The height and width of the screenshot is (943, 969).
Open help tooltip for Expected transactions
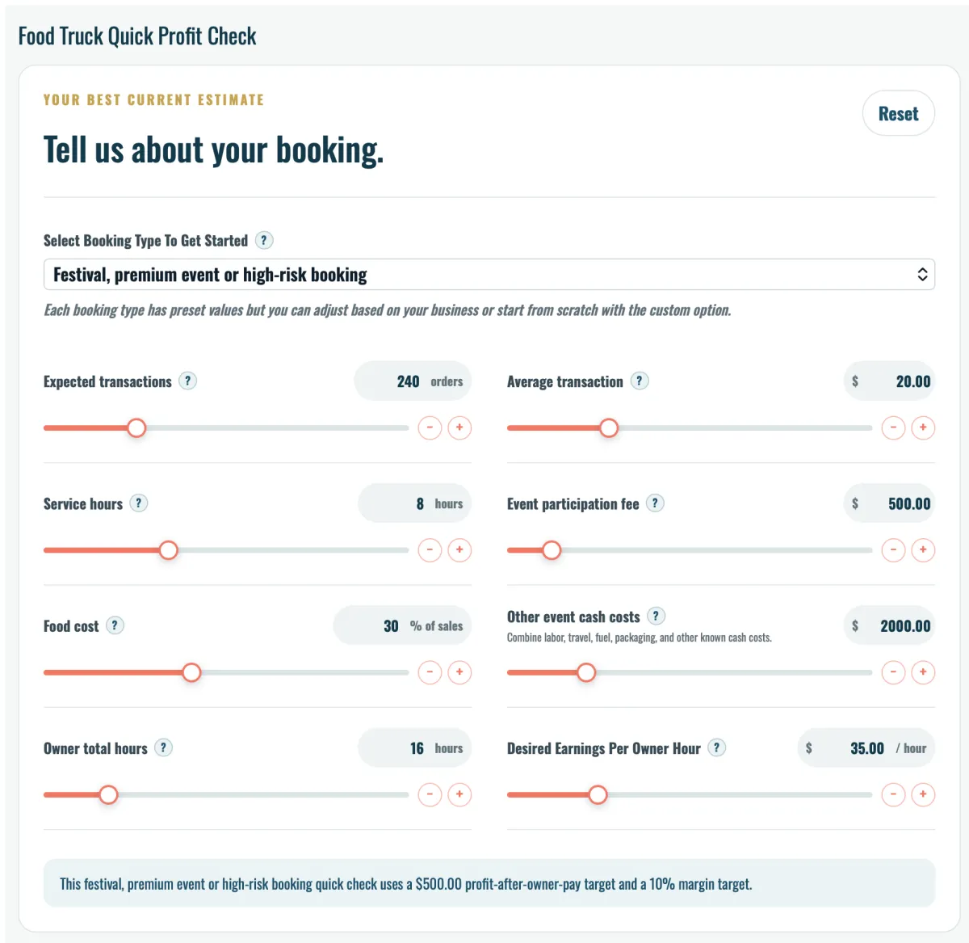click(187, 381)
